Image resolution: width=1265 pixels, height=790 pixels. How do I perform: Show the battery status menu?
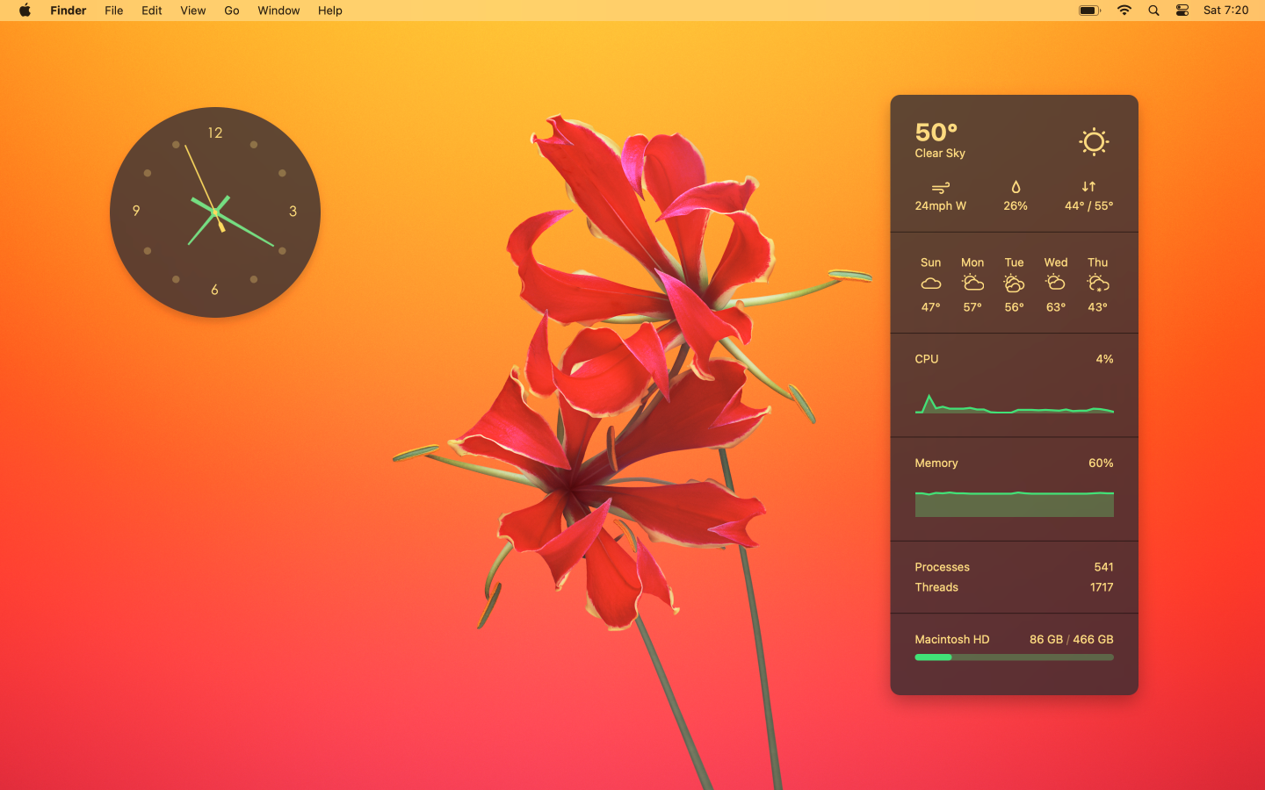(1089, 11)
